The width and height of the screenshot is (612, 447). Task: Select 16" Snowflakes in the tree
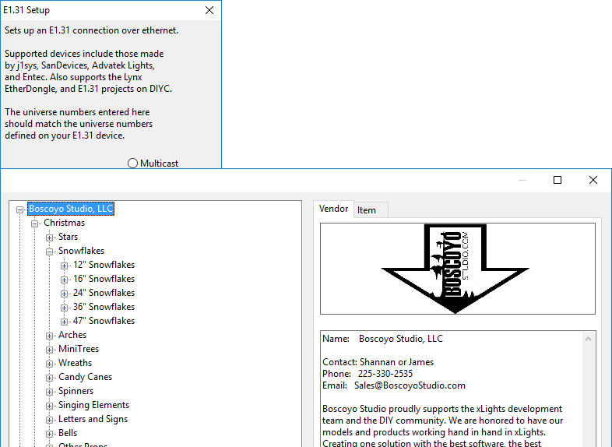click(104, 279)
